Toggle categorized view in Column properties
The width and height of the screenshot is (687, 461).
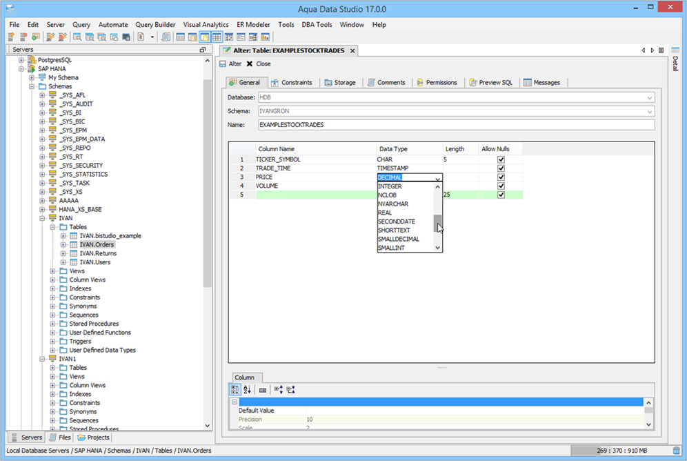coord(235,389)
